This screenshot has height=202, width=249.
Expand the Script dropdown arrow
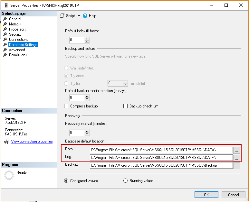[79, 16]
